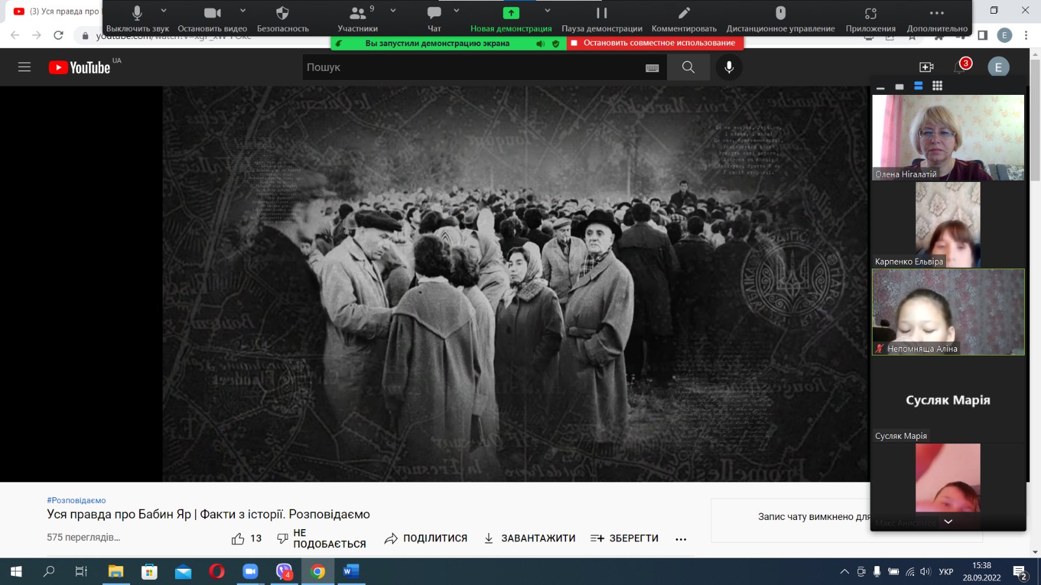Switch to Zoom app on taskbar
1041x585 pixels.
point(250,571)
